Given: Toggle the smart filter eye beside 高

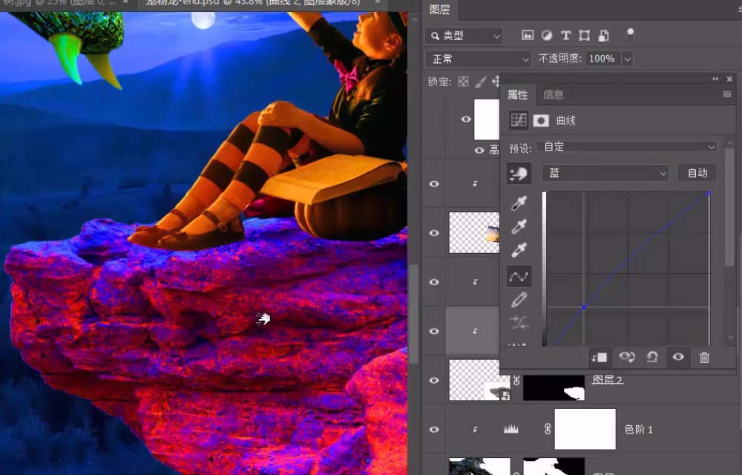Looking at the screenshot, I should [479, 150].
